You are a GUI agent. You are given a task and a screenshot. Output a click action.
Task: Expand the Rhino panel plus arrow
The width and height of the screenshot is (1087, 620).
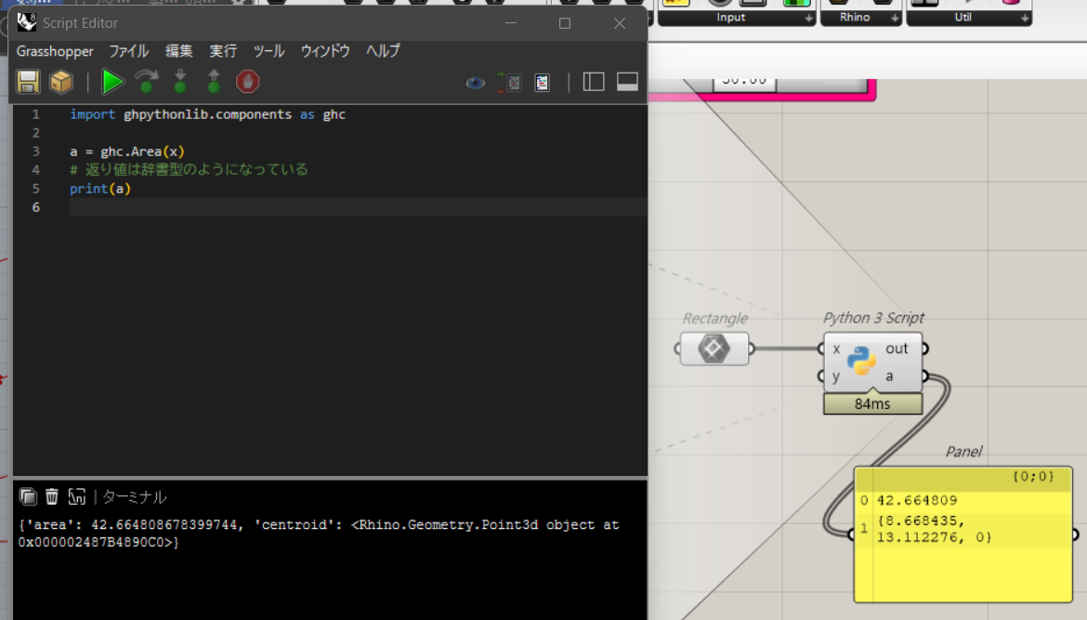point(895,18)
